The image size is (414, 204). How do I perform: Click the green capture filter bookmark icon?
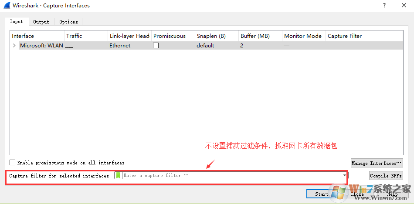click(x=118, y=175)
